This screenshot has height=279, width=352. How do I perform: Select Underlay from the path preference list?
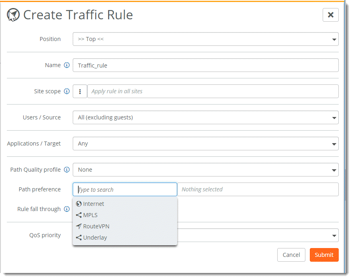[x=95, y=237]
